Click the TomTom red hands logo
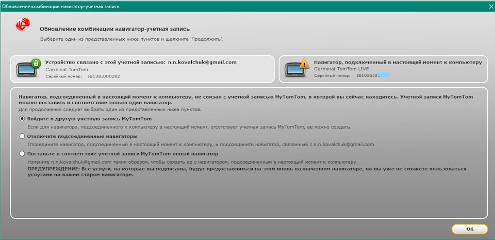 23,24
